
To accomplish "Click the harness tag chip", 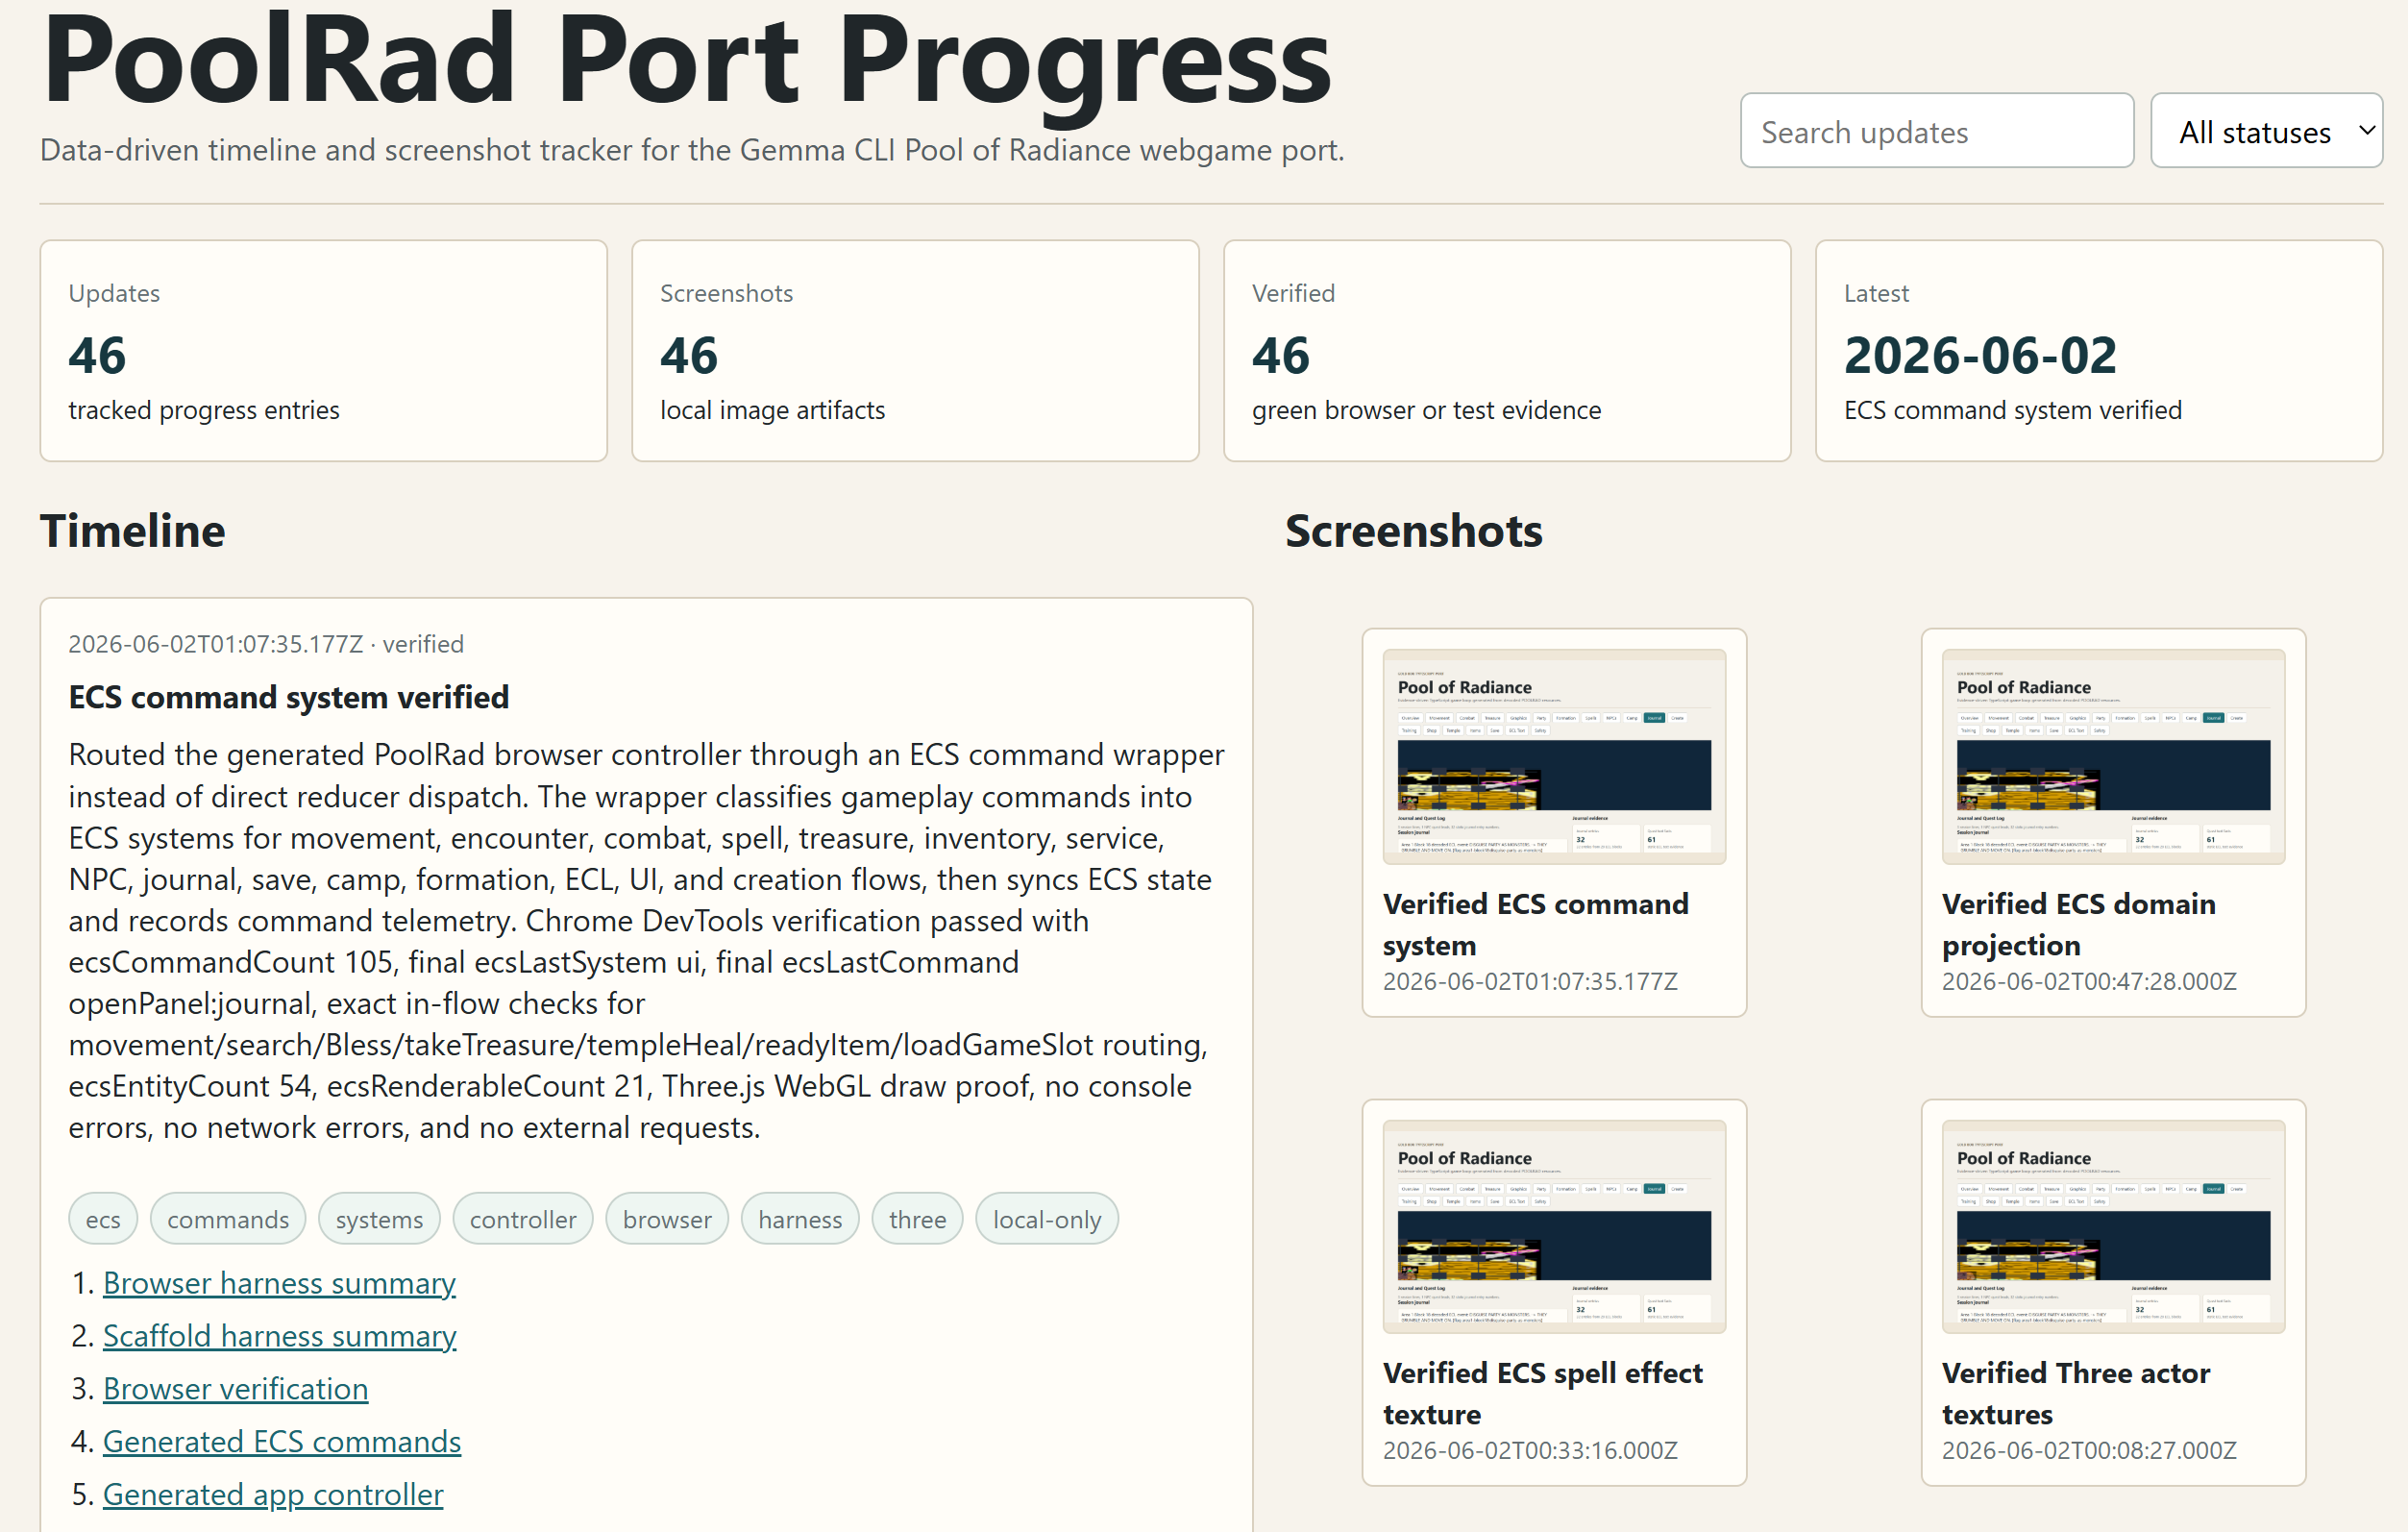I will (x=800, y=1219).
